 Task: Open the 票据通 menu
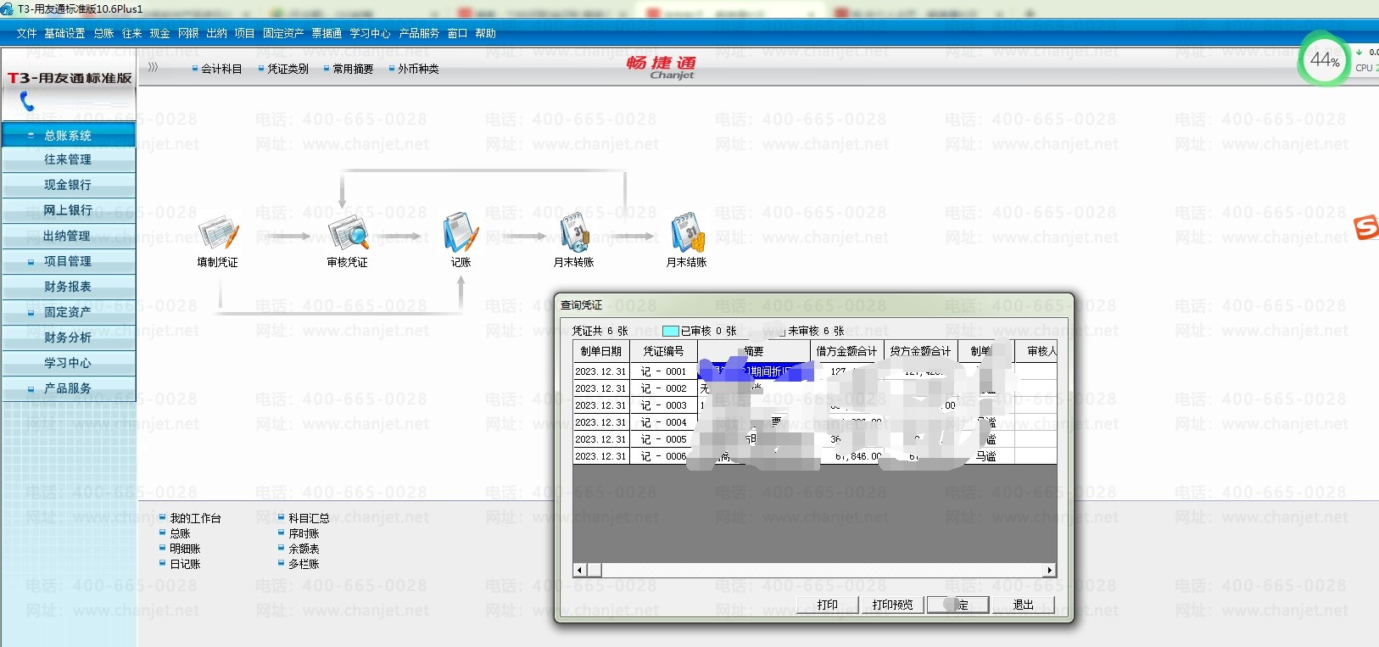coord(327,33)
